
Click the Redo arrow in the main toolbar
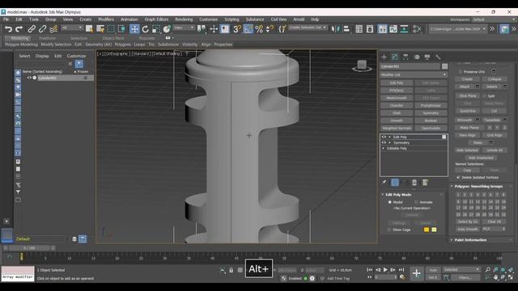pos(19,29)
